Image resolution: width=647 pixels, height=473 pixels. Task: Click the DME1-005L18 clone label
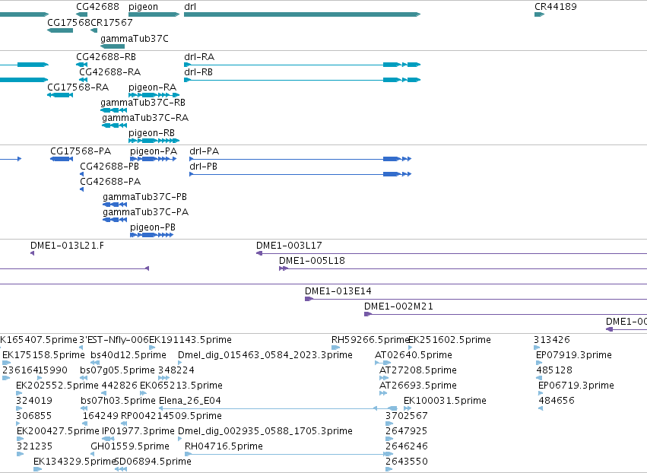[x=312, y=261]
